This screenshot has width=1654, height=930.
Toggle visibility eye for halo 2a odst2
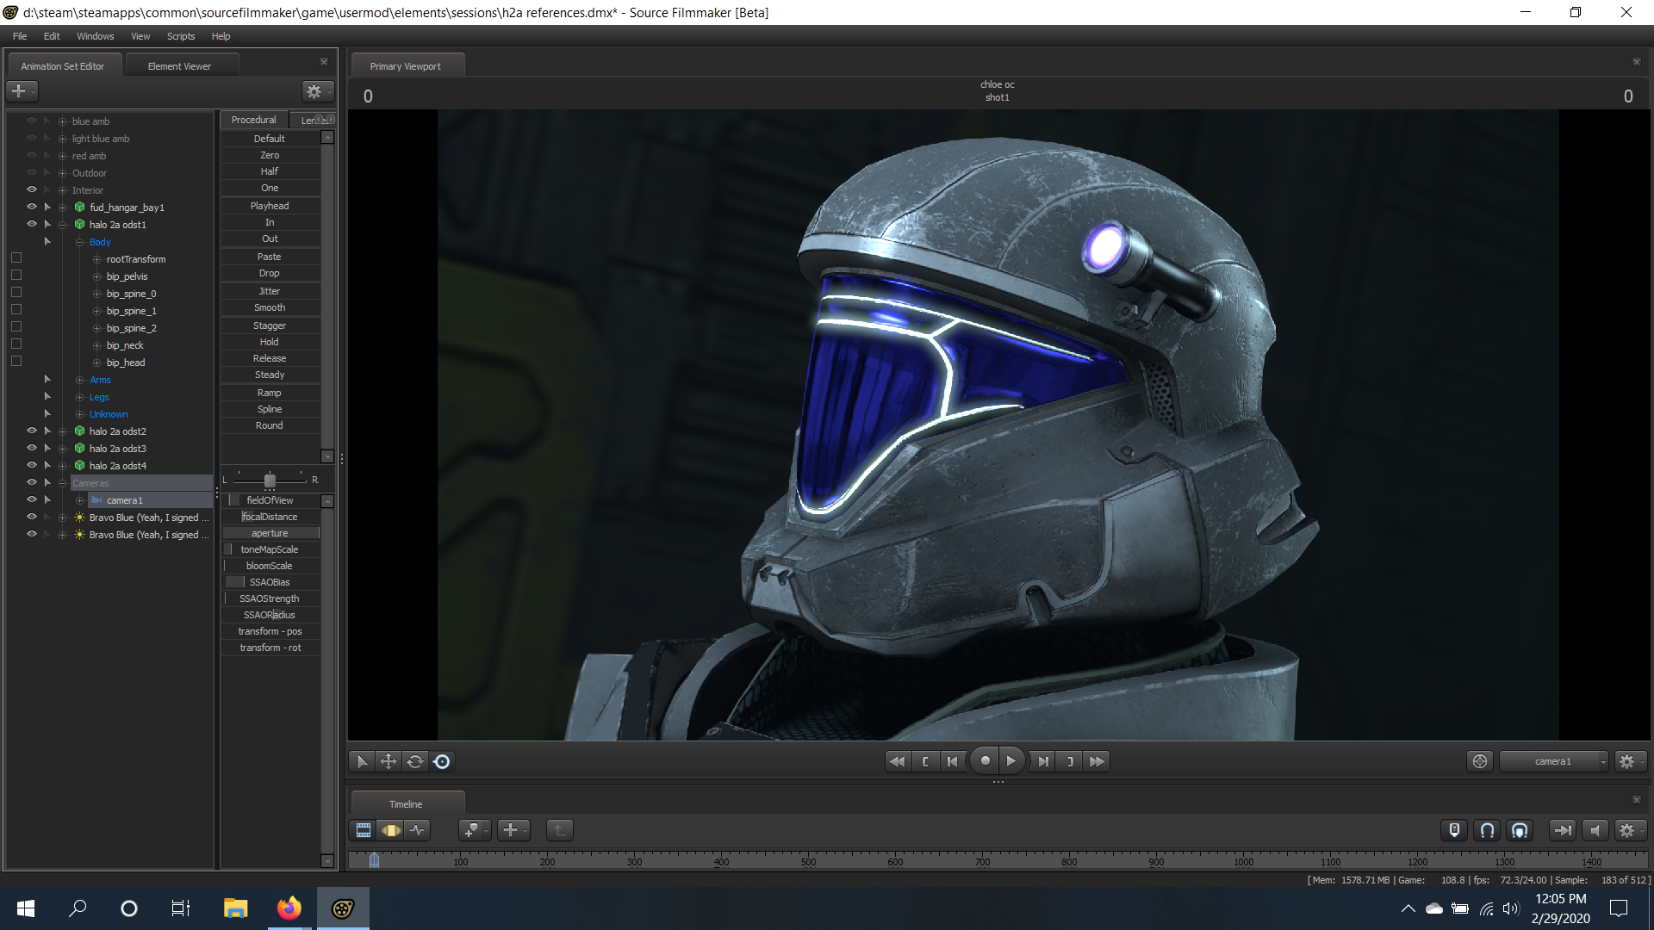32,431
